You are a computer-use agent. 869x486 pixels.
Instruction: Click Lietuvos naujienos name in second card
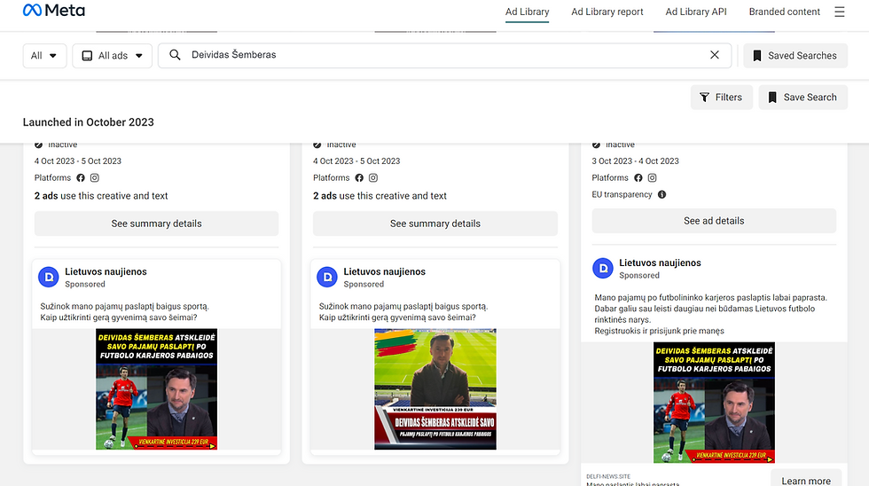pos(385,271)
